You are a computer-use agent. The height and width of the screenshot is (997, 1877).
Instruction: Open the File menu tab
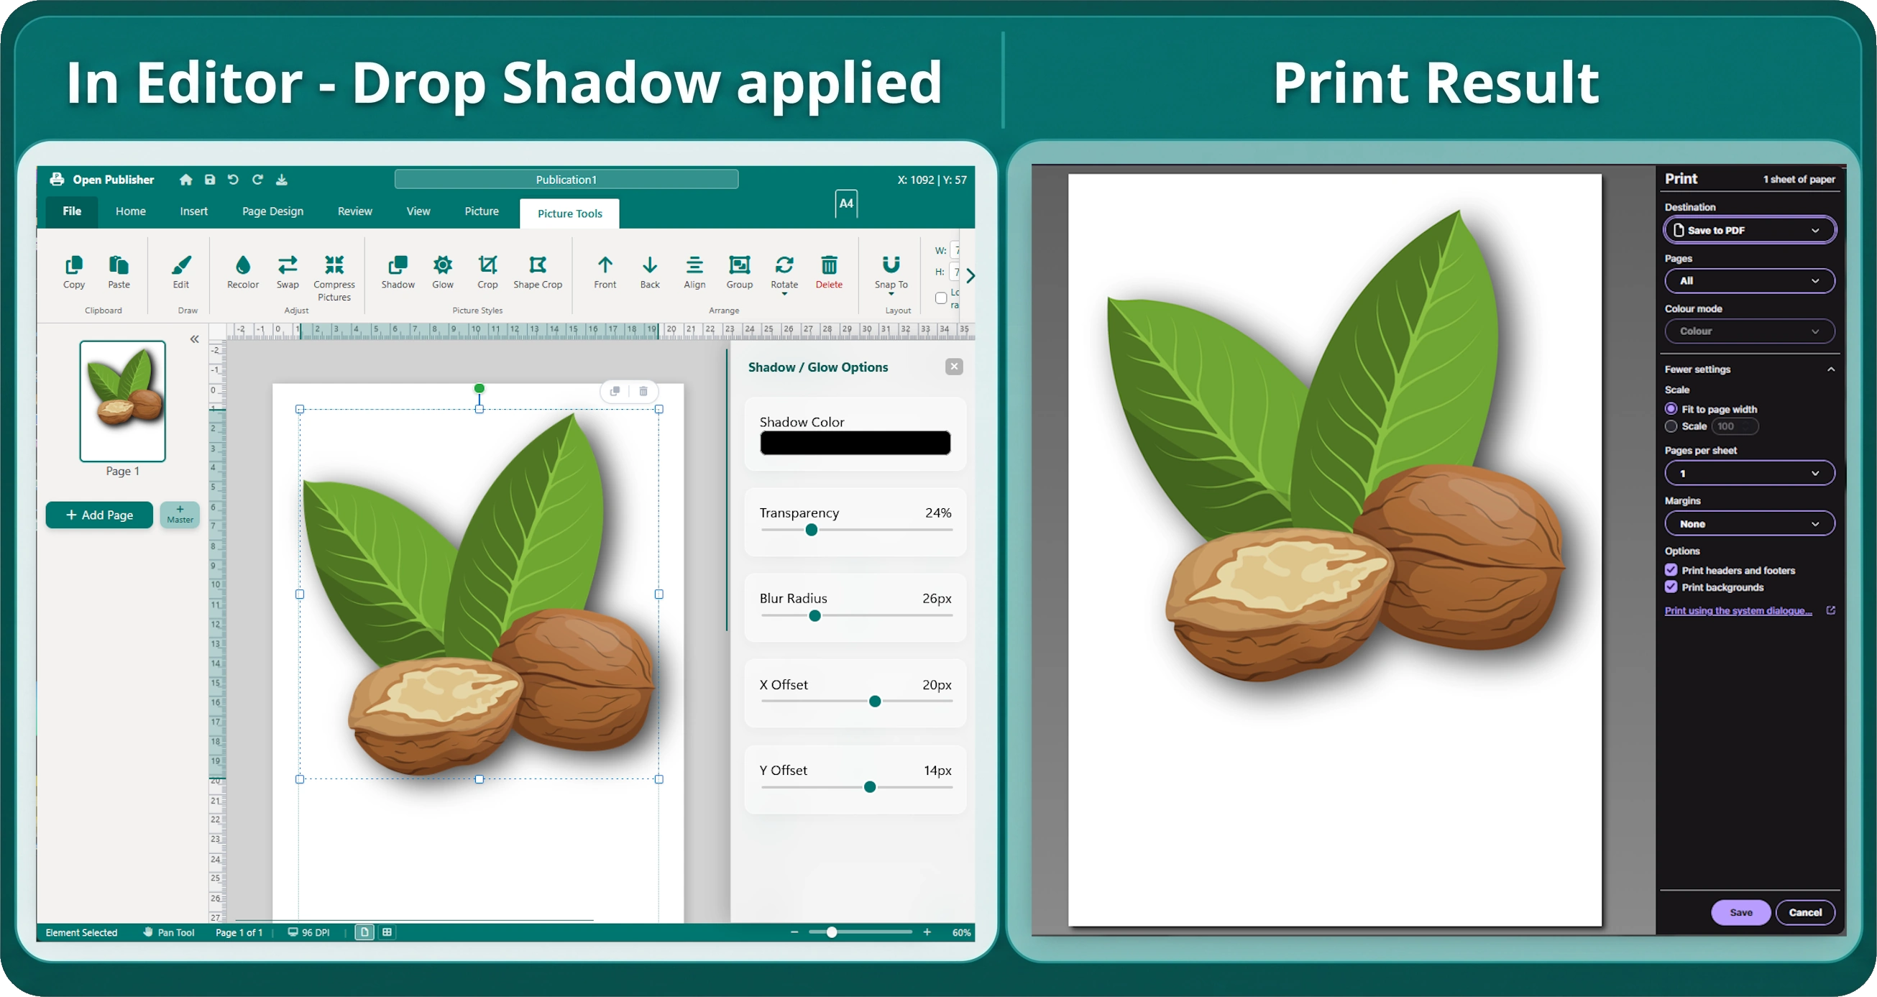coord(71,211)
